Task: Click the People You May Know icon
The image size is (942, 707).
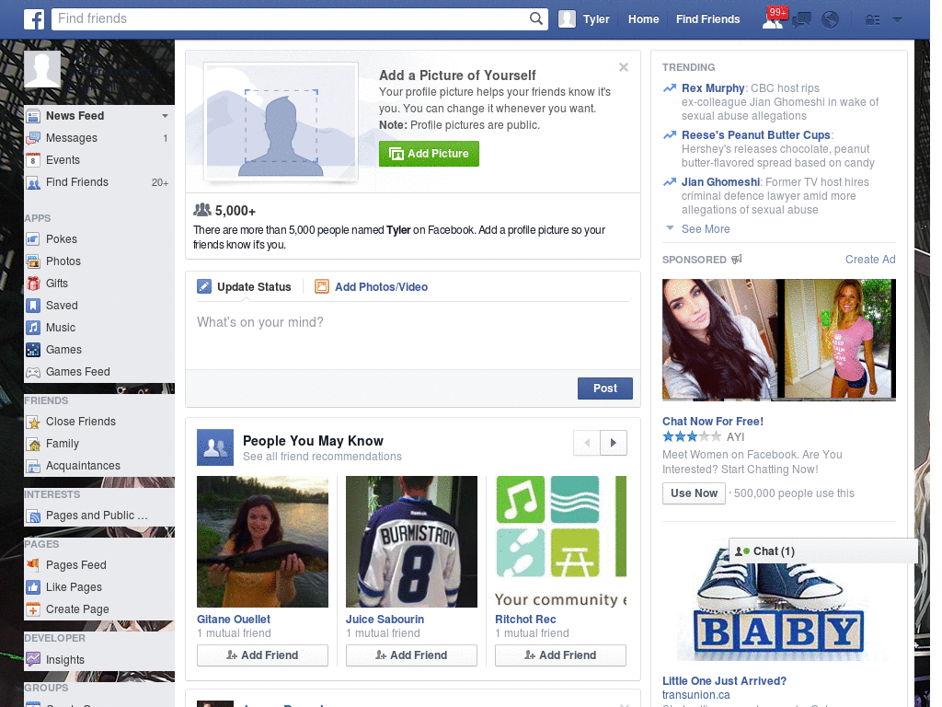Action: [x=215, y=447]
